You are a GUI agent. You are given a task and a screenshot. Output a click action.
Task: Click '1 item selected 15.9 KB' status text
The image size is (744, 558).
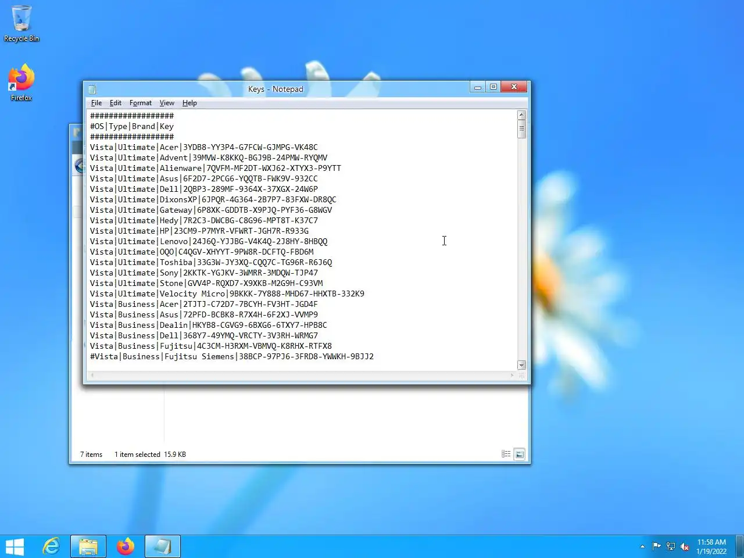point(150,455)
